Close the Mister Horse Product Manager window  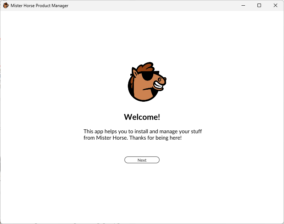click(276, 5)
